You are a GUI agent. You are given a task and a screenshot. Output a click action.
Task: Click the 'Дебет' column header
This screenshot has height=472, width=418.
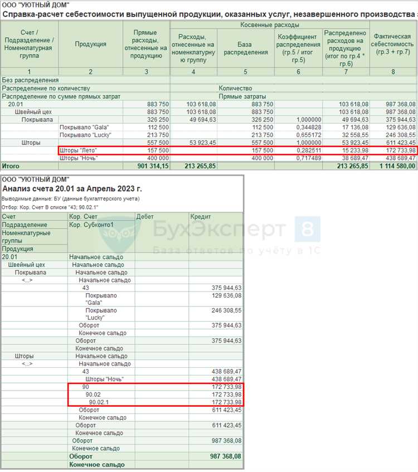click(x=145, y=216)
